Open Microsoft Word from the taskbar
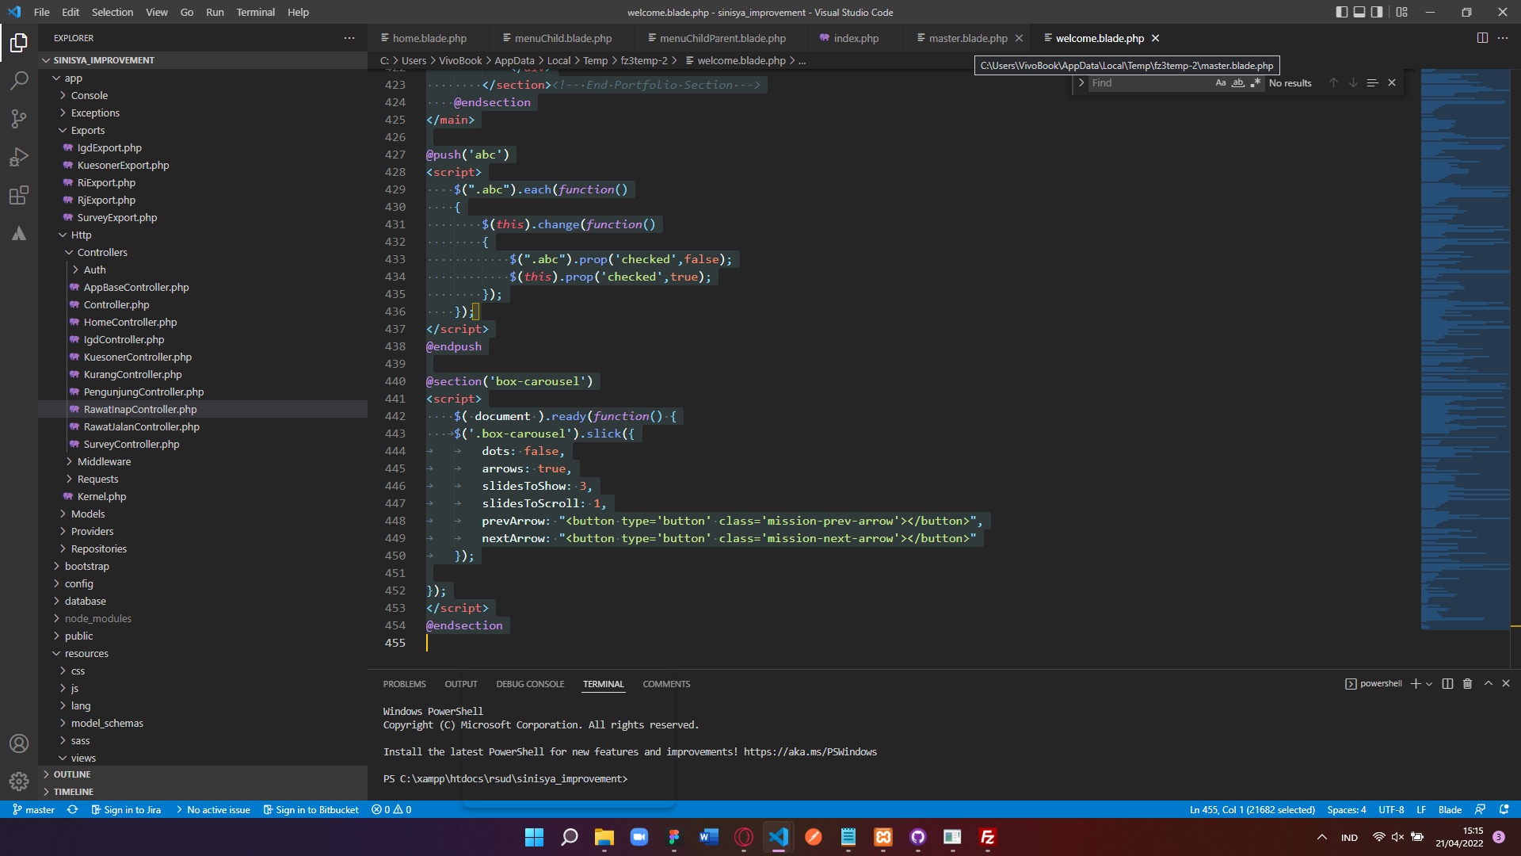 pos(709,837)
